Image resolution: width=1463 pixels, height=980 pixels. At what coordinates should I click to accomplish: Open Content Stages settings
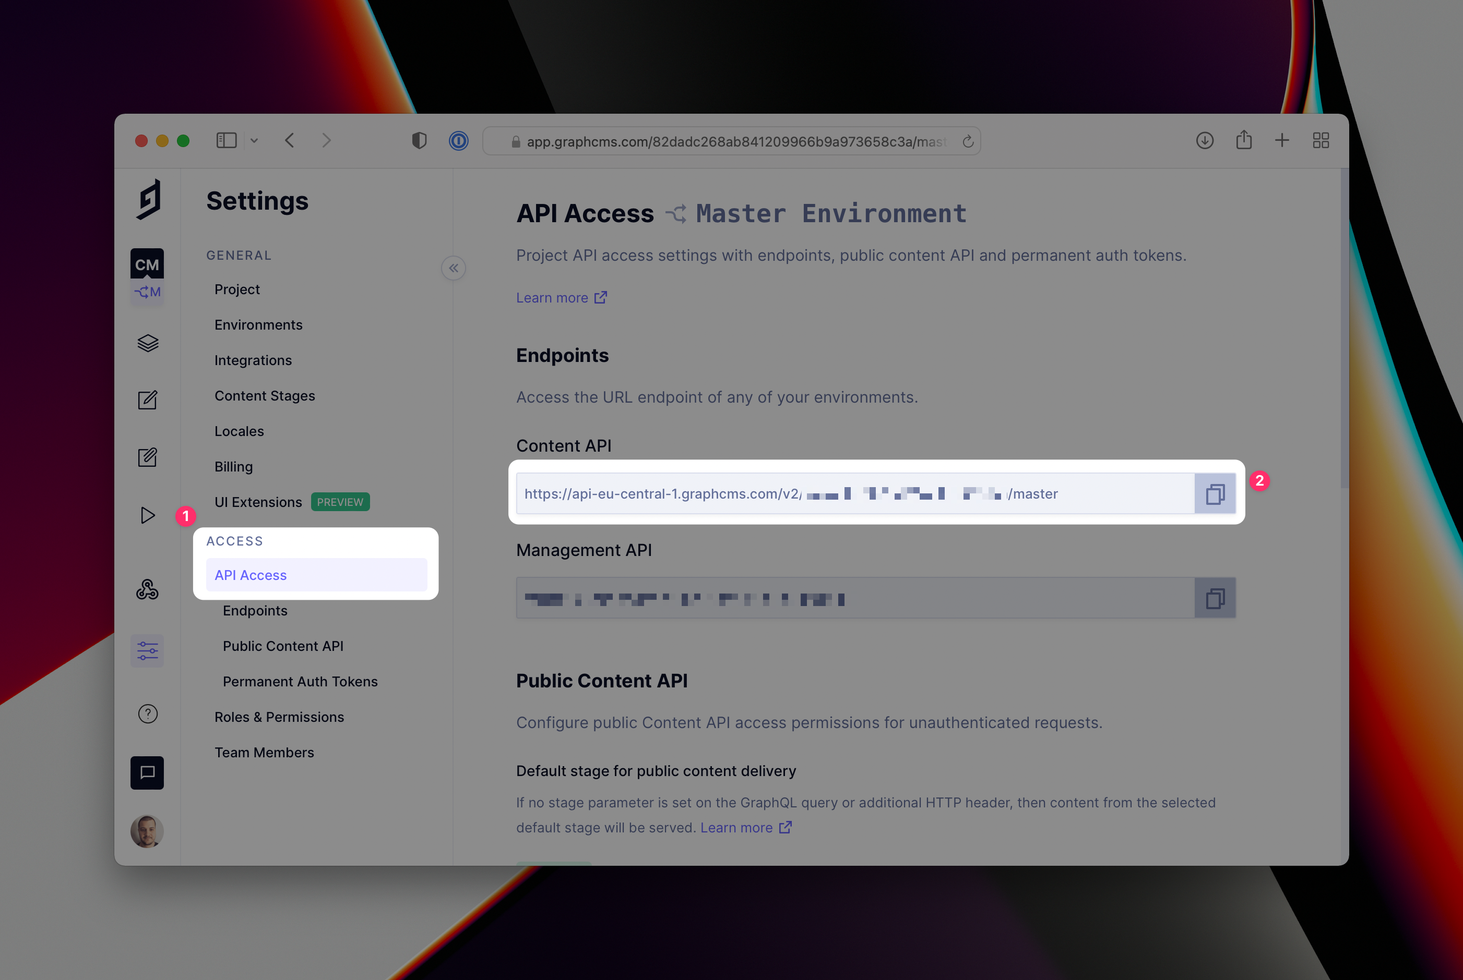point(265,396)
